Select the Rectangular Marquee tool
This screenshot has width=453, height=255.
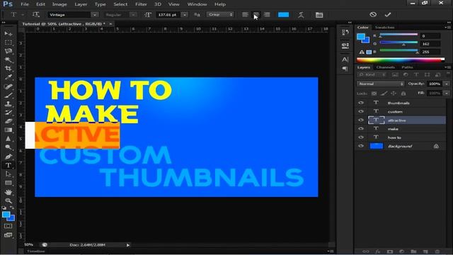(8, 42)
